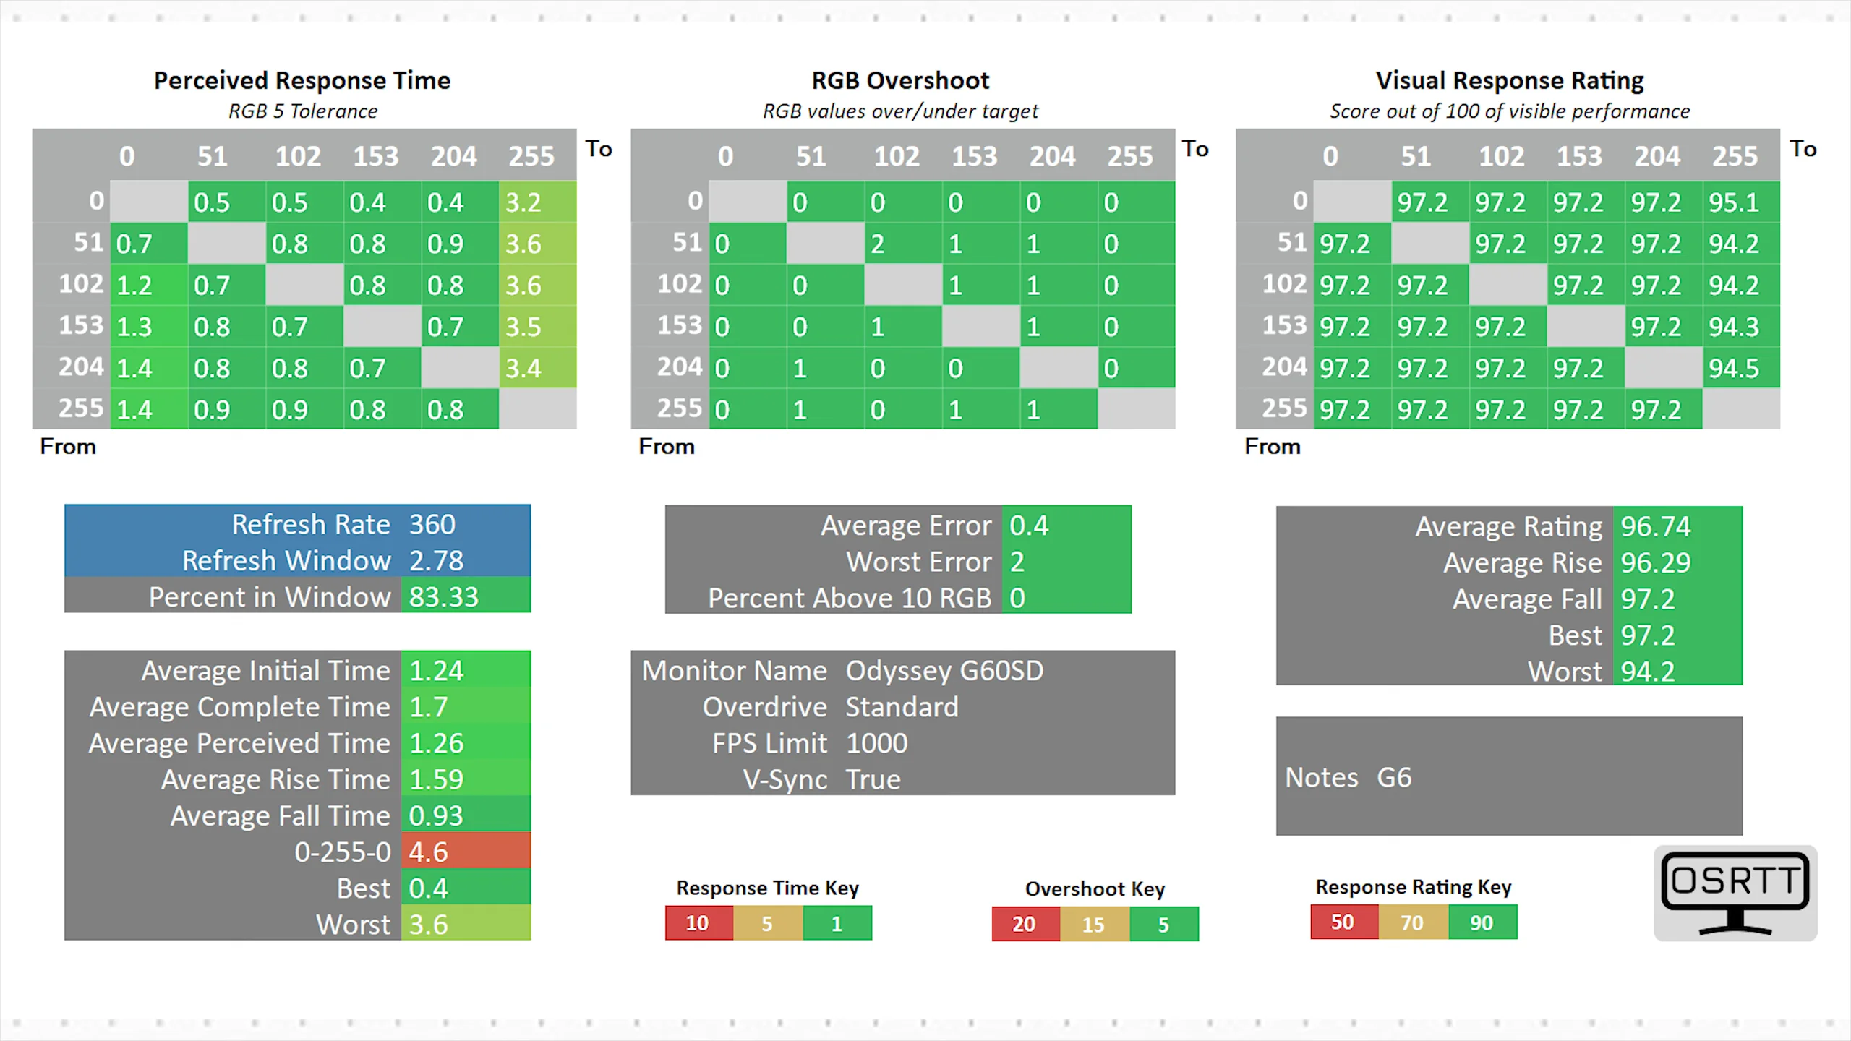Select the Overdrive value Standard

[x=902, y=707]
